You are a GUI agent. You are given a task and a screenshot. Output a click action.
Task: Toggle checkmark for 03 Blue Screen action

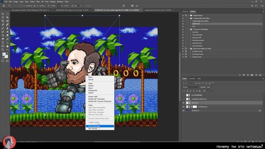click(183, 57)
